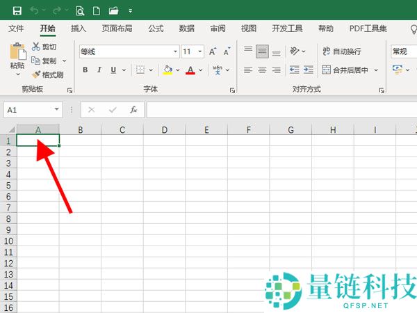Toggle Italic formatting
This screenshot has height=313, width=417.
[x=99, y=70]
